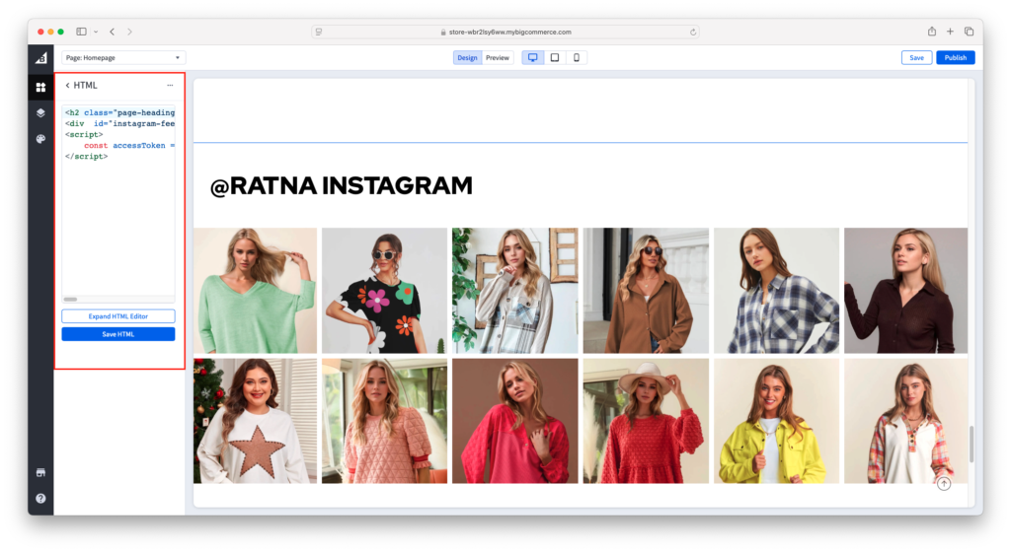Click the Safari share icon

[932, 31]
